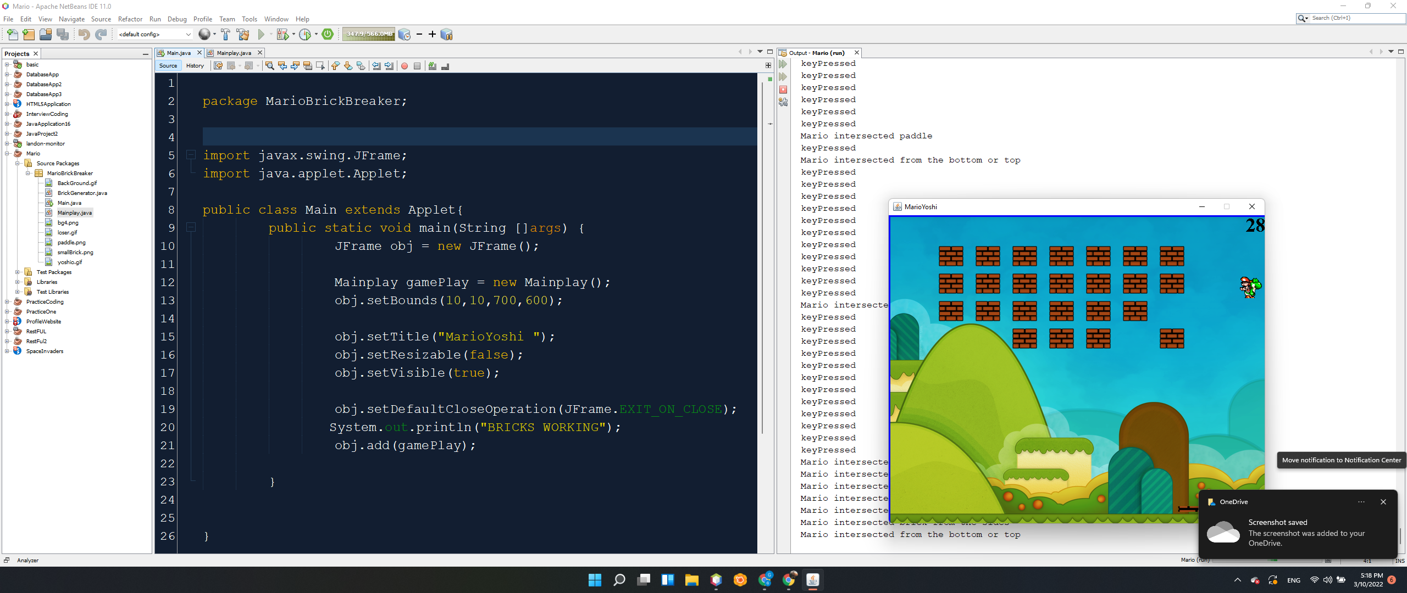Screen dimensions: 1407x593
Task: Collapse the Mario project node
Action: coord(7,154)
